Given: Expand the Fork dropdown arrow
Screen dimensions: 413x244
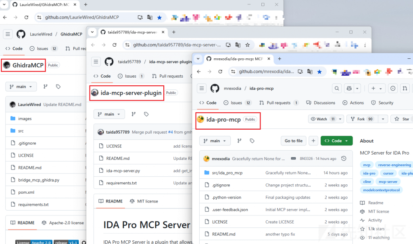Looking at the screenshot, I should pyautogui.click(x=382, y=119).
